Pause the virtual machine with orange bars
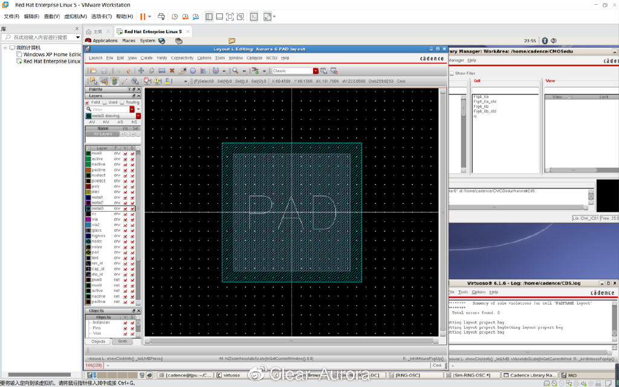The width and height of the screenshot is (619, 387). (143, 16)
